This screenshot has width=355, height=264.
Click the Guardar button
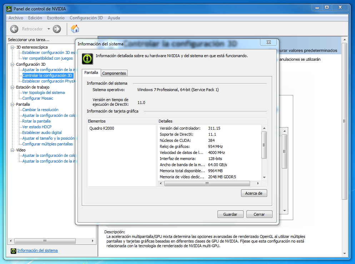tap(230, 214)
